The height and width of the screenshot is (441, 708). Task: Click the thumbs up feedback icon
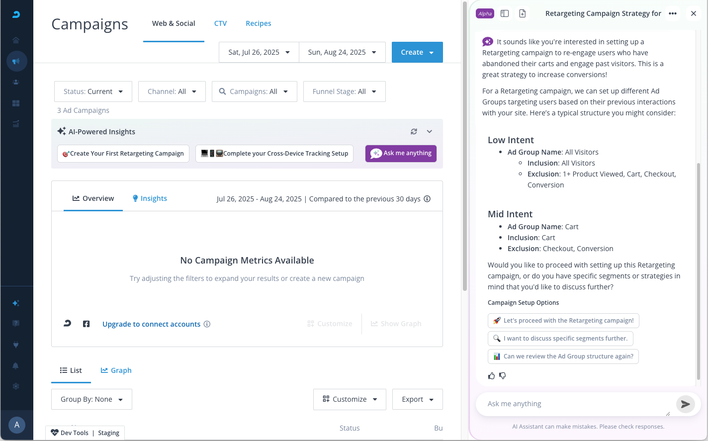click(x=491, y=376)
